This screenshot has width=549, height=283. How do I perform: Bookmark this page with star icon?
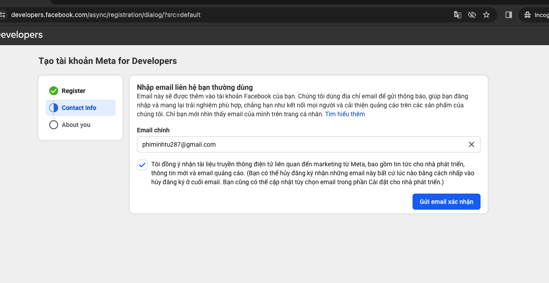tap(486, 15)
